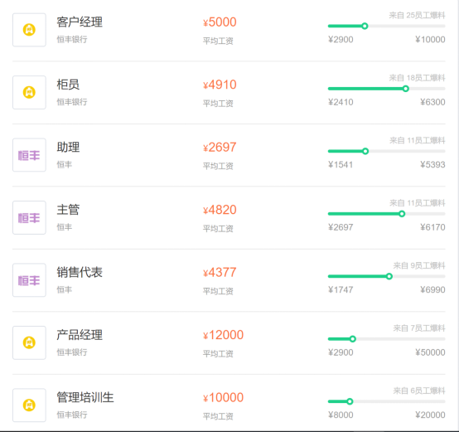
Task: Click the purple 恒丰 logo beside 主管
Action: coord(29,217)
